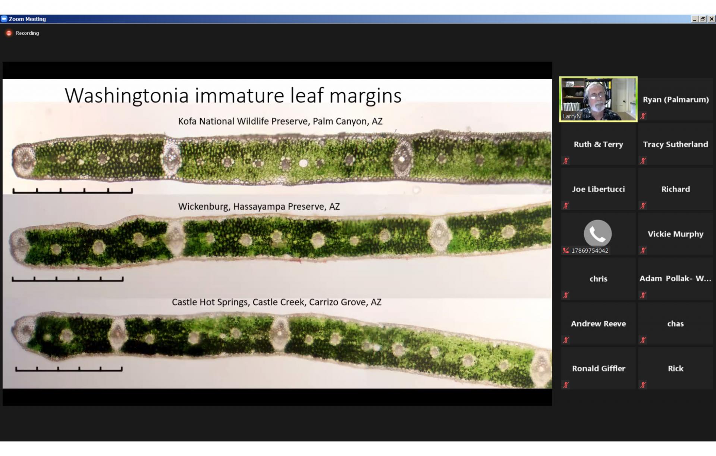Click Andrew Reeve's muted microphone icon
Screen dimensions: 716x456
pos(566,340)
